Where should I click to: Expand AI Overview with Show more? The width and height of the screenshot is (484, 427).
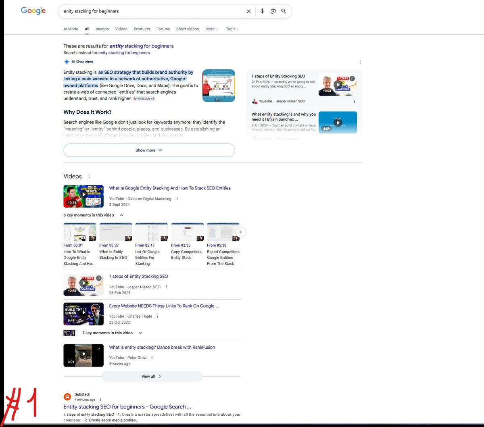[x=149, y=150]
